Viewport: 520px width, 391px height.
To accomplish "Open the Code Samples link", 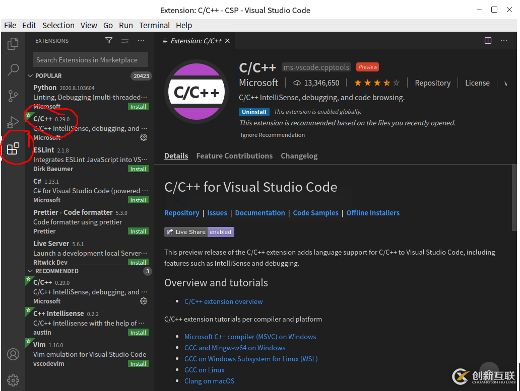I will click(x=316, y=213).
